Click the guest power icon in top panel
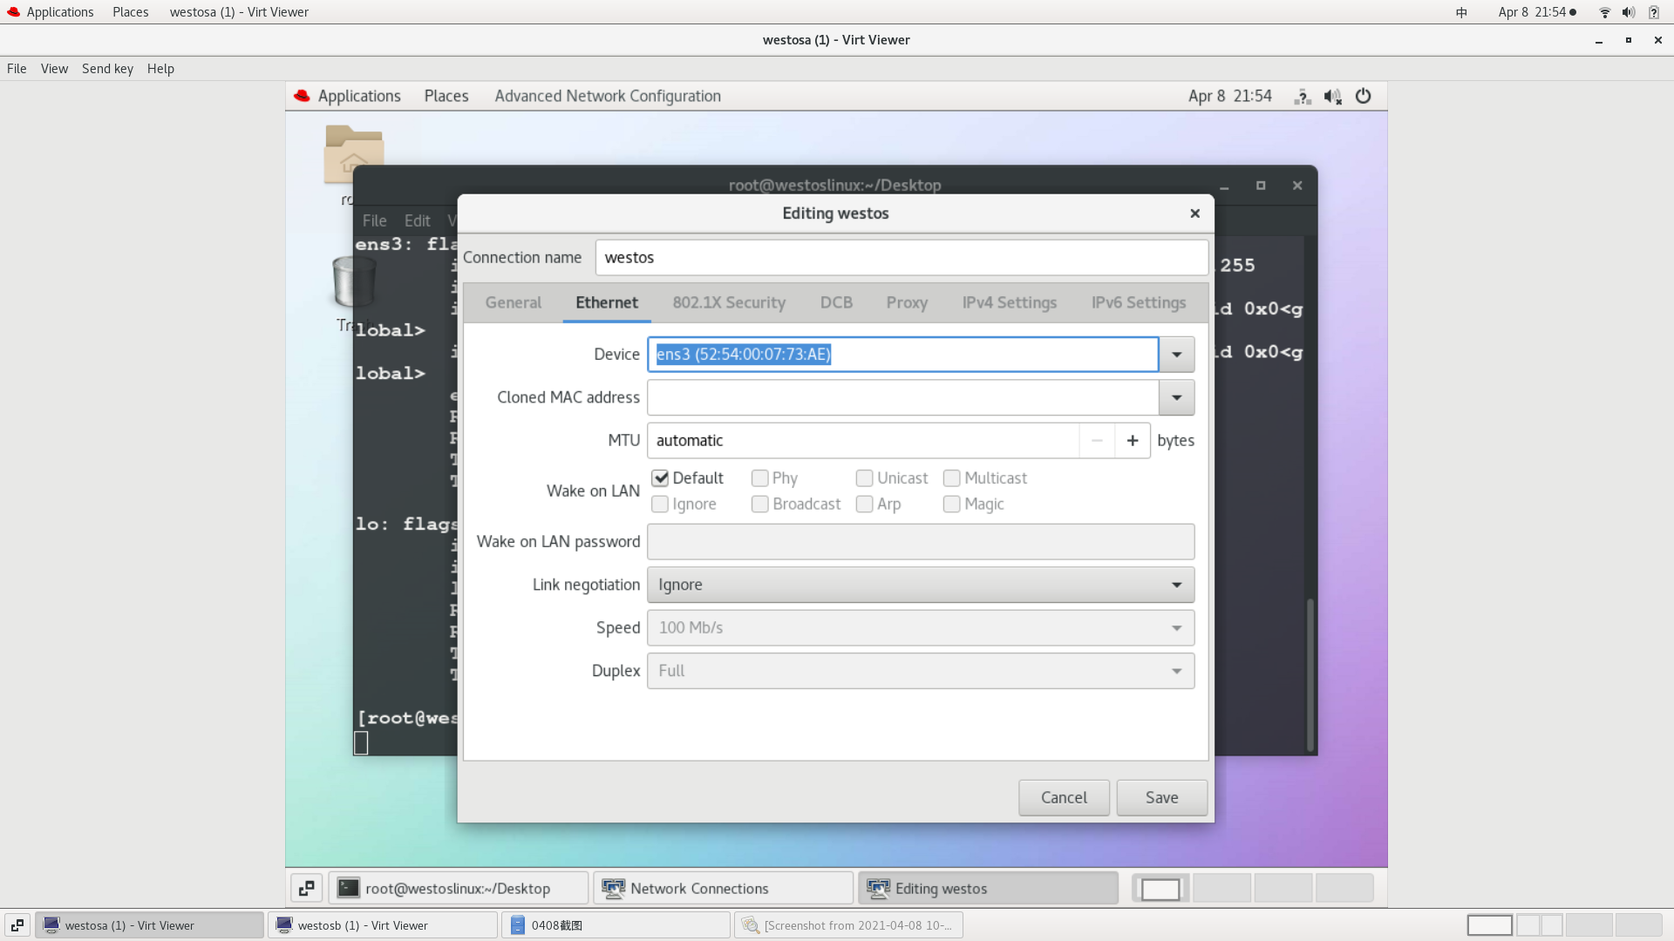The image size is (1674, 941). (x=1363, y=96)
